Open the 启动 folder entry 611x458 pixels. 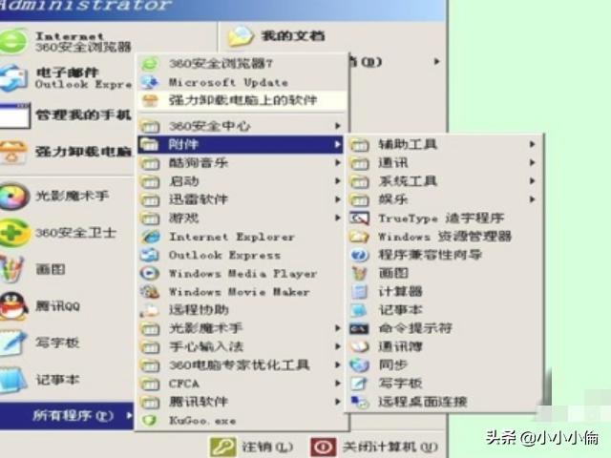pyautogui.click(x=241, y=181)
